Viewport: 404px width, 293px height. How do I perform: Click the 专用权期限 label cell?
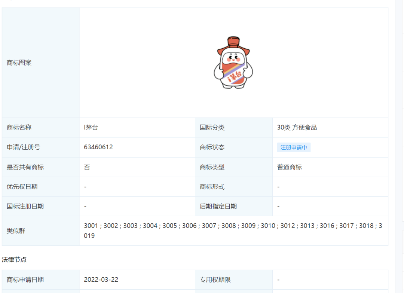(234, 280)
